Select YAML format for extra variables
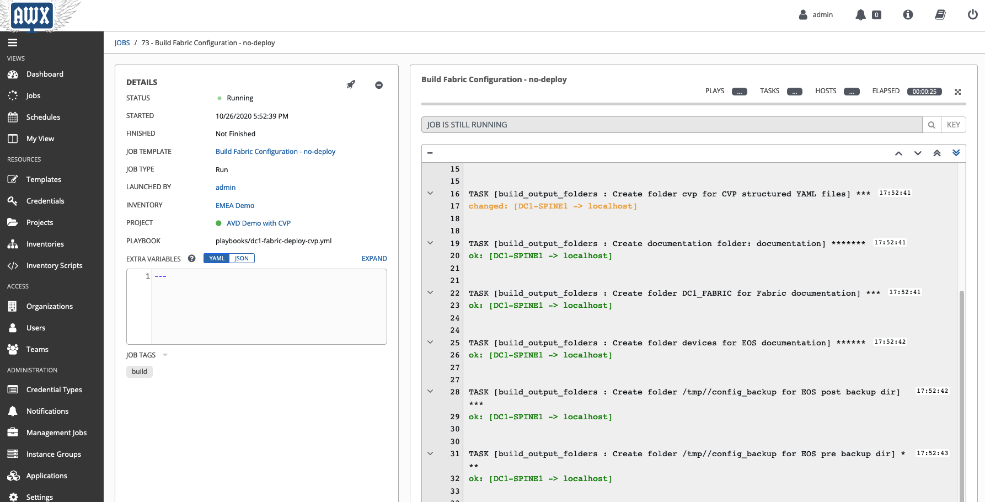The image size is (985, 502). [x=217, y=258]
